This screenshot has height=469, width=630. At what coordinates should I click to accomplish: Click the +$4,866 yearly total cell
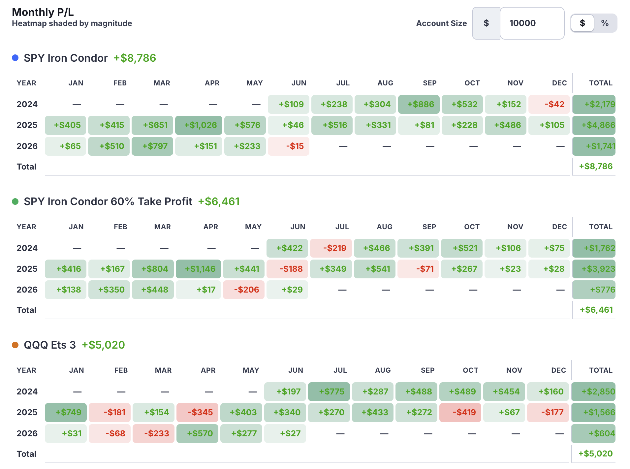tap(594, 125)
